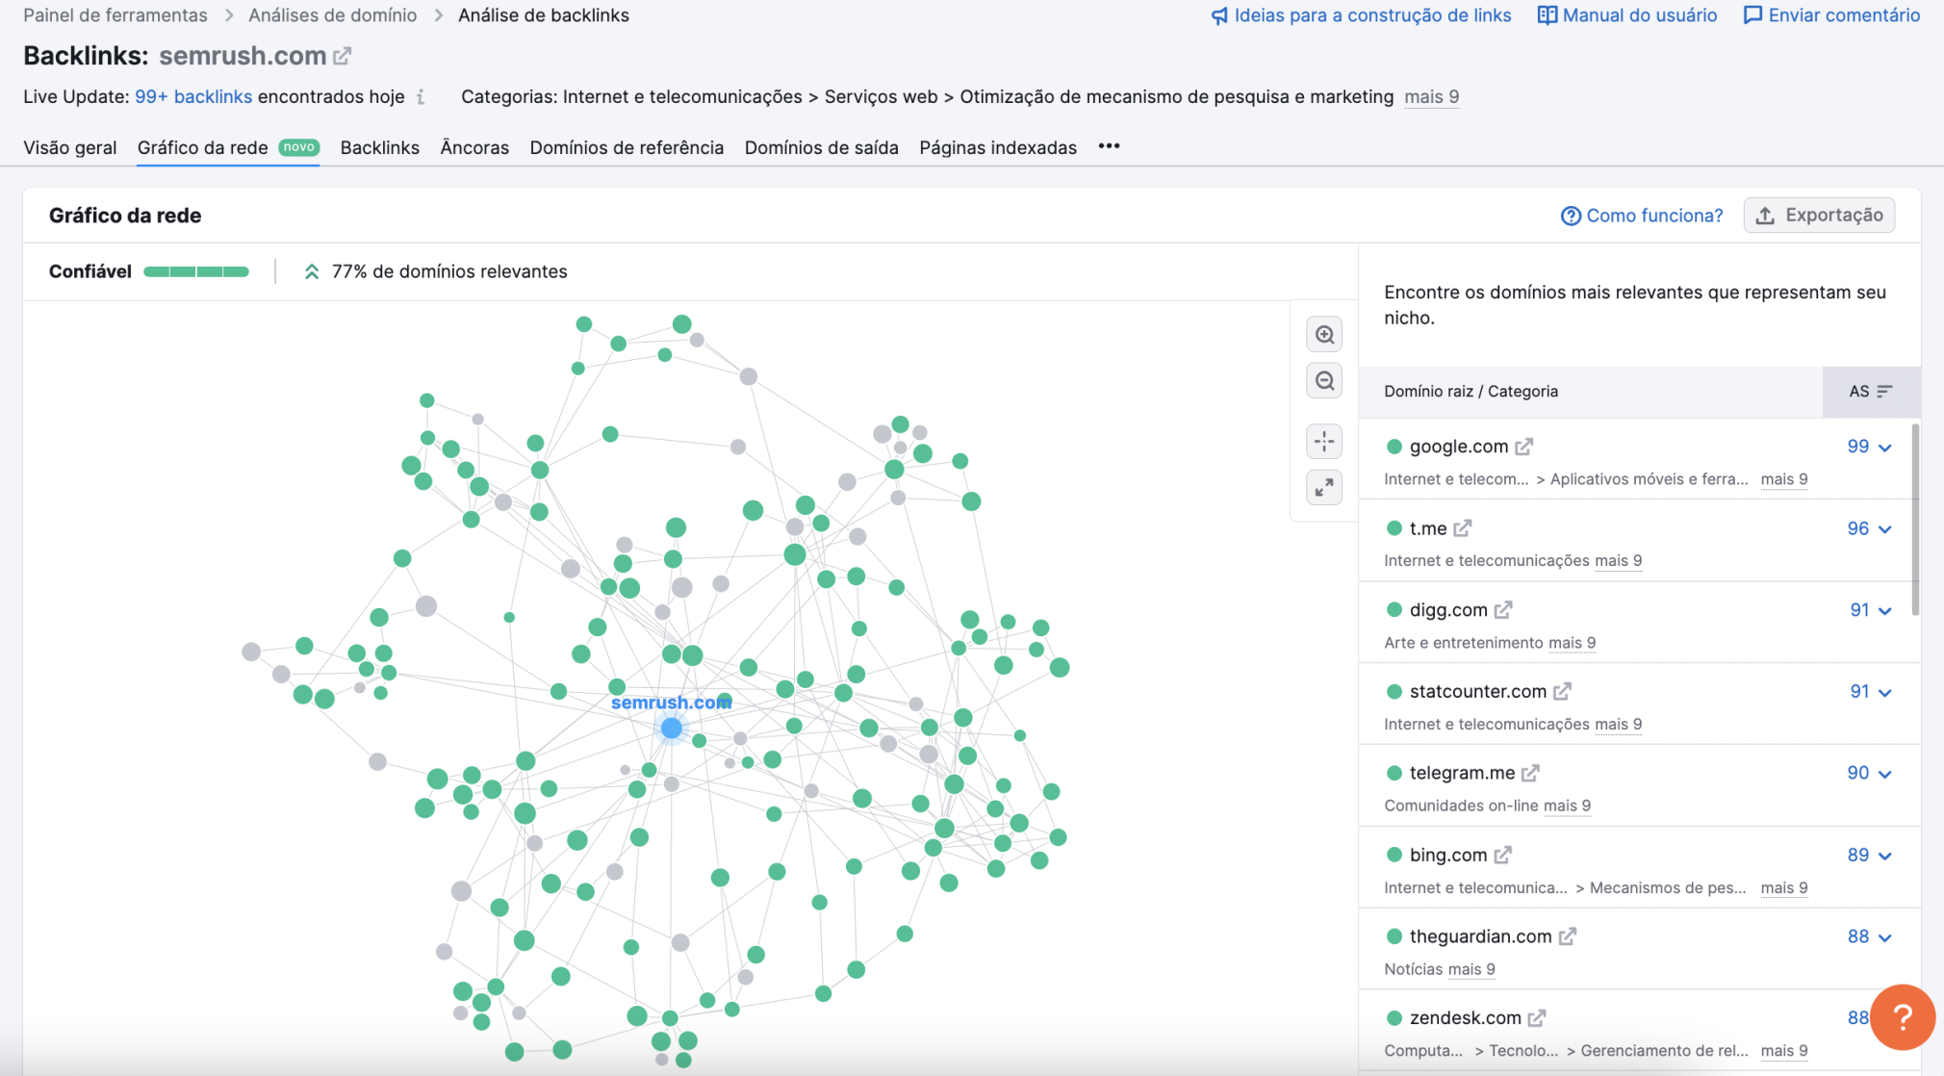Click the green dot next to google.com
The height and width of the screenshot is (1076, 1944).
[x=1394, y=447]
